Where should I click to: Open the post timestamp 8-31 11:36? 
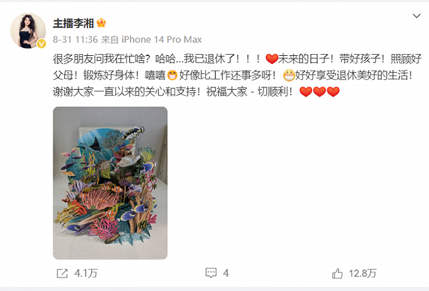[x=75, y=40]
